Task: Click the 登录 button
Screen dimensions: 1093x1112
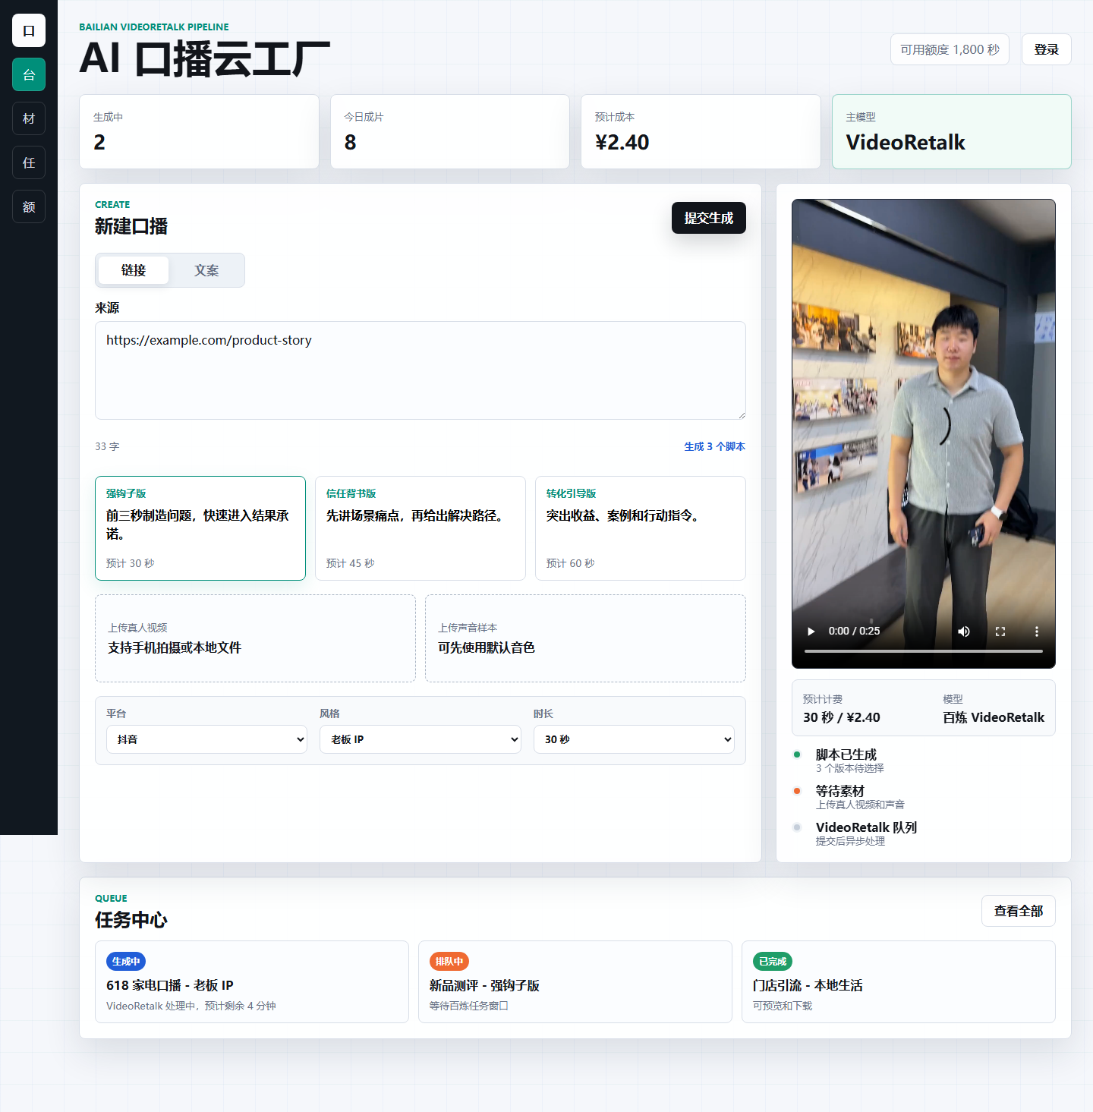Action: (x=1046, y=49)
